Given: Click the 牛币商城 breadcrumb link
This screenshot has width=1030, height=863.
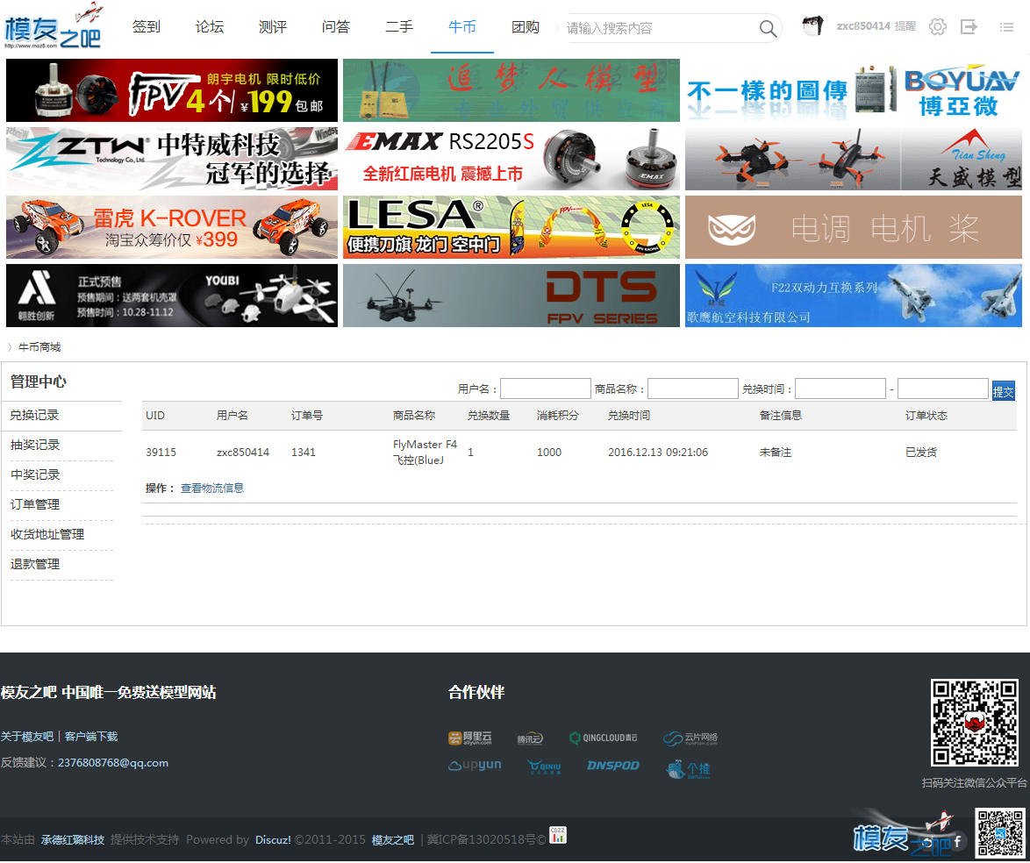Looking at the screenshot, I should click(x=39, y=346).
